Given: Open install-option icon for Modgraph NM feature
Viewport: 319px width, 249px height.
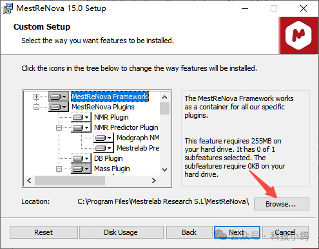Looking at the screenshot, I should [103, 138].
